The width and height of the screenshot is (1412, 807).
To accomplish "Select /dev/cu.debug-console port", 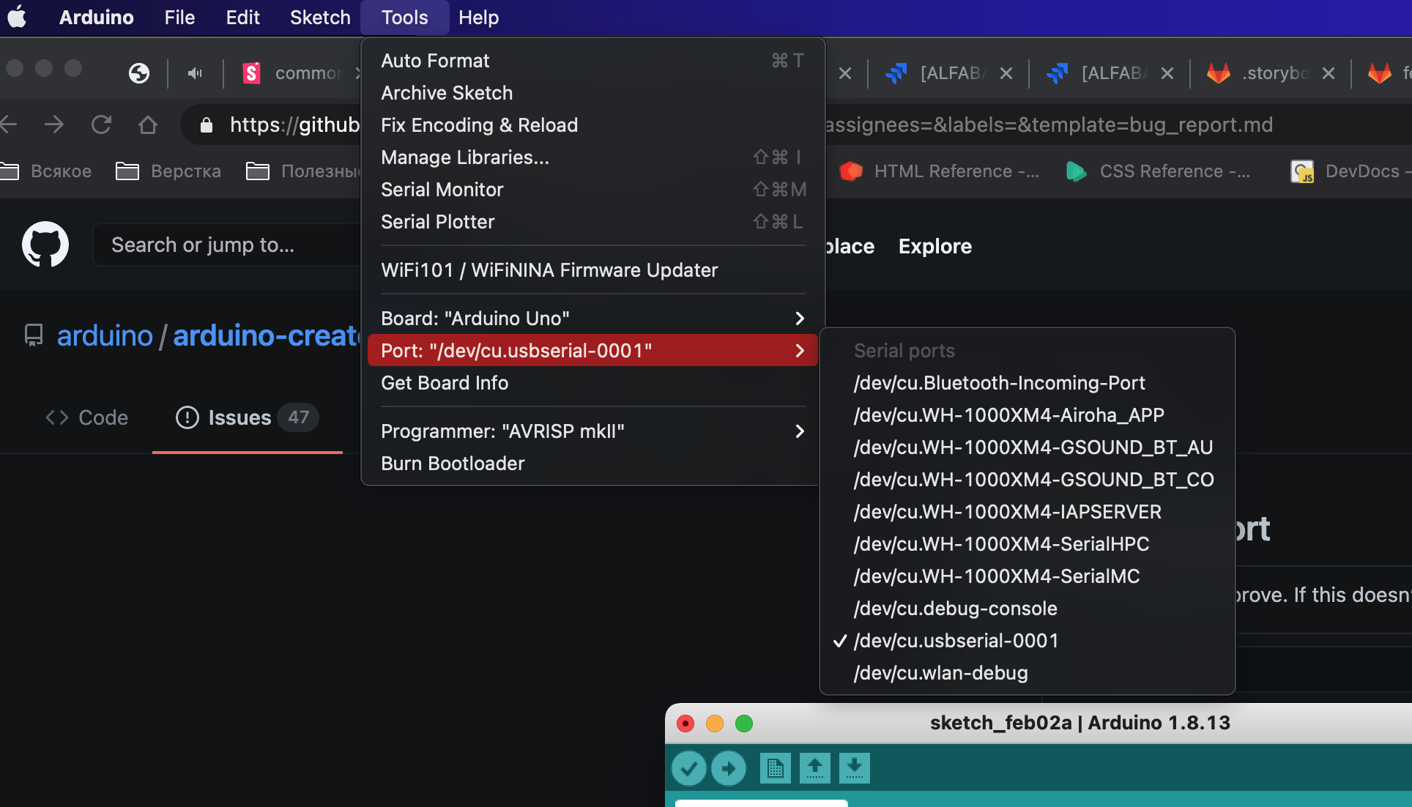I will (x=1027, y=609).
